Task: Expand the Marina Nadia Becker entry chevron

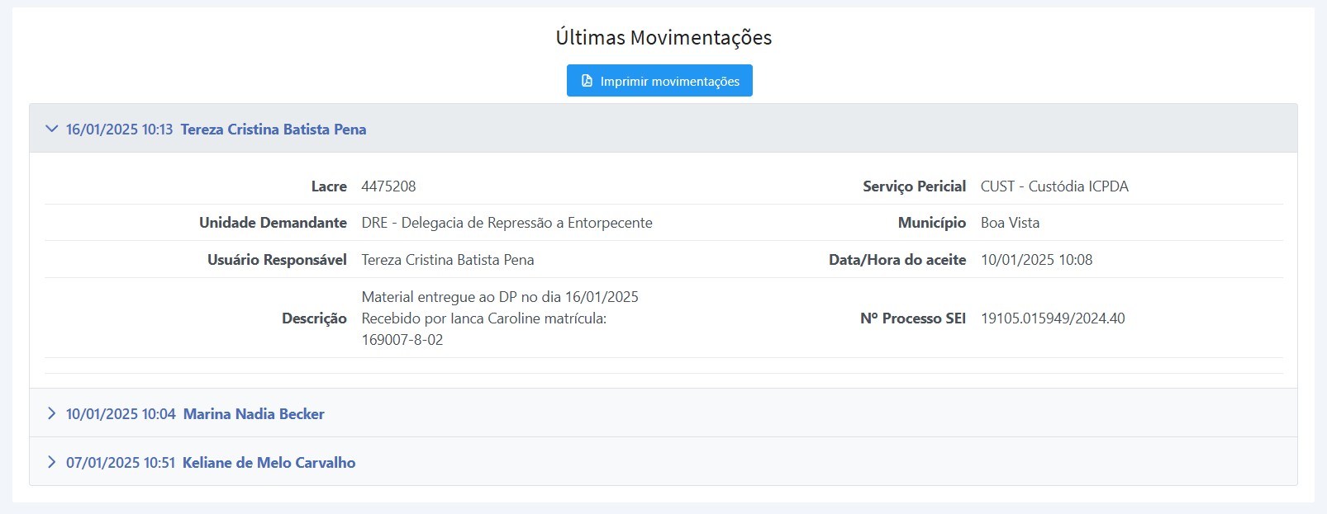Action: [51, 413]
